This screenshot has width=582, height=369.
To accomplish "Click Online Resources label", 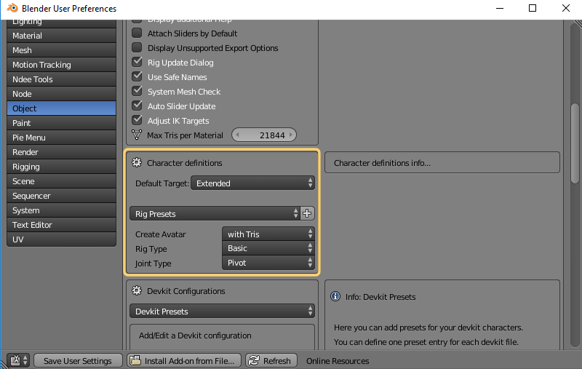I will pos(338,361).
